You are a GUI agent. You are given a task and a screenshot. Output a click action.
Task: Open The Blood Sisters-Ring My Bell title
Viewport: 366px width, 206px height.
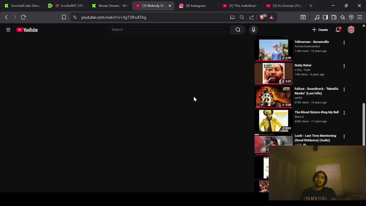tap(317, 112)
